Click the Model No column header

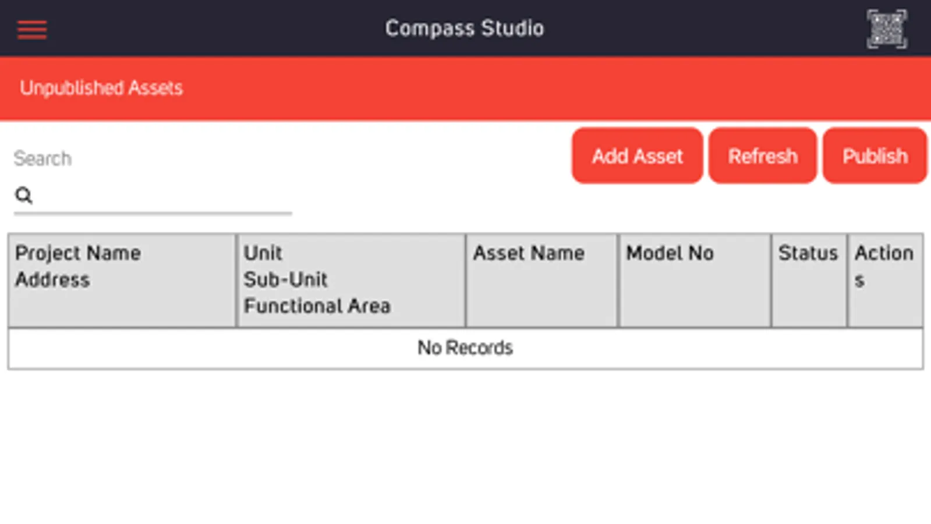(x=670, y=253)
